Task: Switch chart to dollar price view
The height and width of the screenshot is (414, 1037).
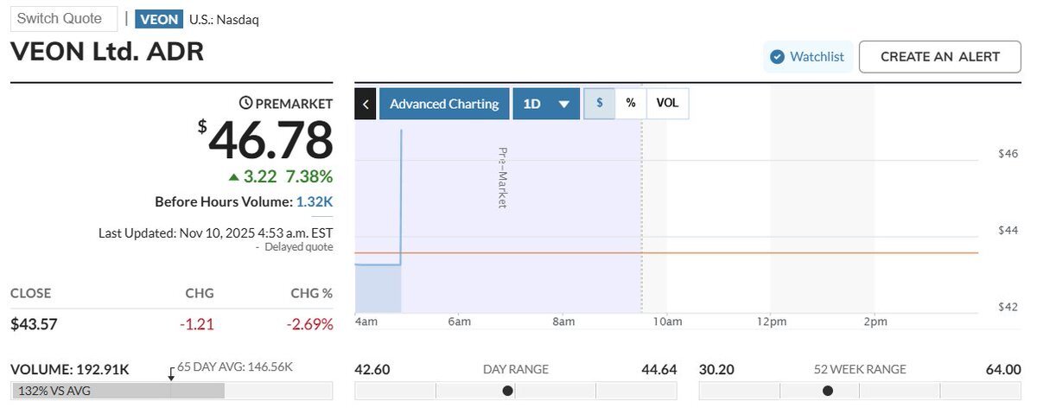Action: [599, 104]
